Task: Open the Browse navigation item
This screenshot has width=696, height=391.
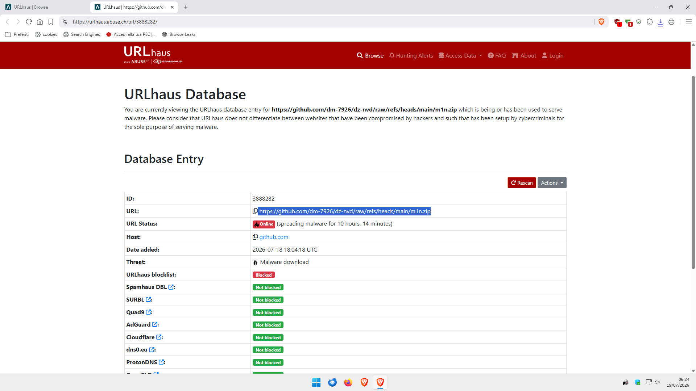Action: 370,55
